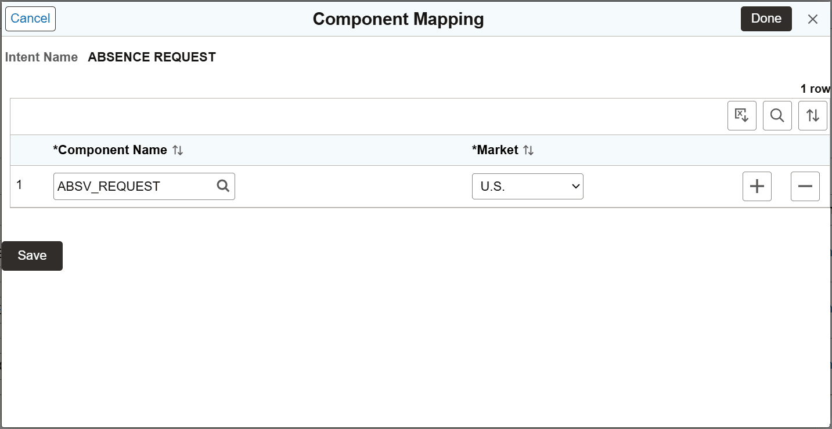Click the Component Mapping title

point(398,19)
